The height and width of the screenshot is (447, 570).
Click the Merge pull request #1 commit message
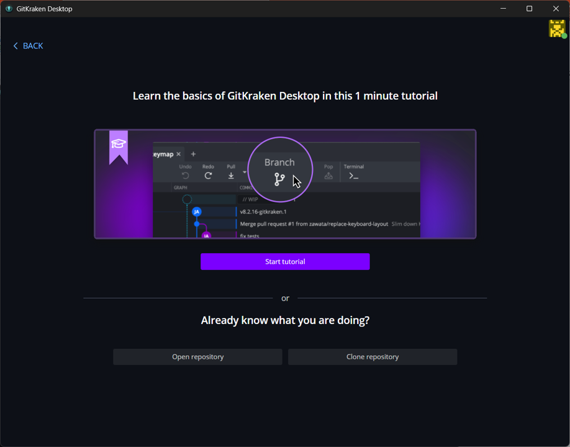point(314,224)
